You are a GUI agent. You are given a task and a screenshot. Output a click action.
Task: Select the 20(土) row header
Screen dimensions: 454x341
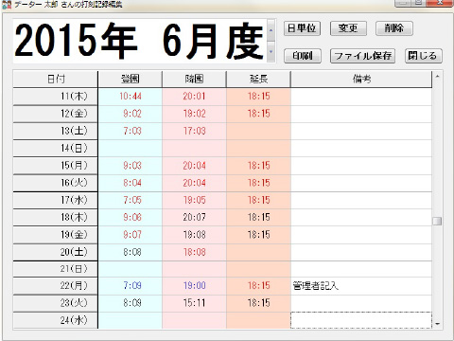(x=55, y=252)
